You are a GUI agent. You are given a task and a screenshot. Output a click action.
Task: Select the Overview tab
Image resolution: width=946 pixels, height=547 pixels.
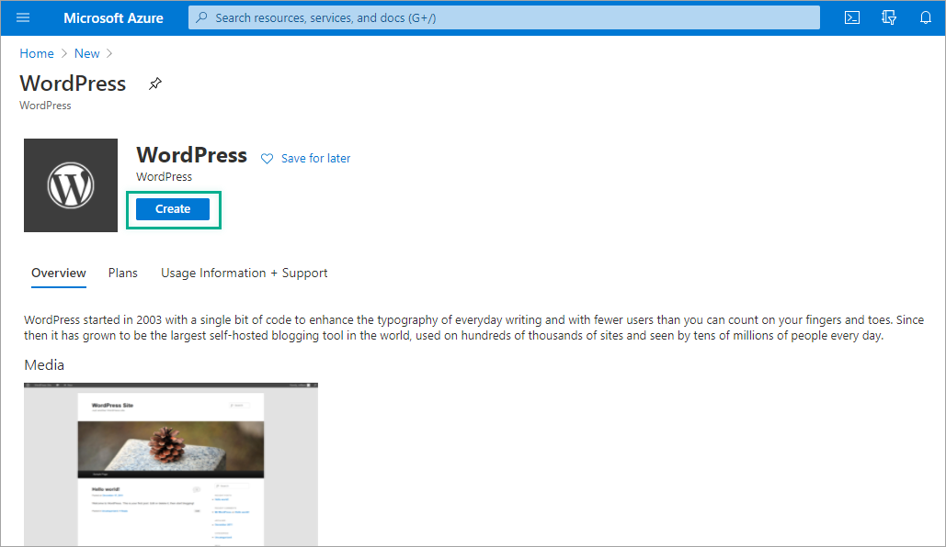click(59, 273)
